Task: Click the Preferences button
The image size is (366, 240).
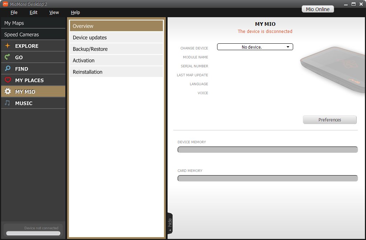Action: coord(330,120)
